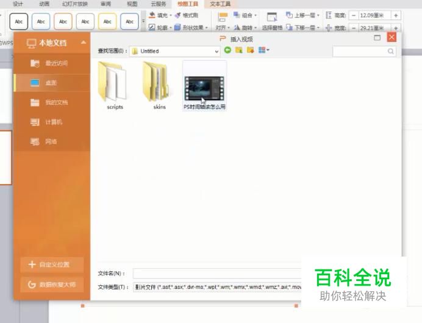Go up one folder level icon
Image resolution: width=422 pixels, height=323 pixels.
(x=238, y=50)
